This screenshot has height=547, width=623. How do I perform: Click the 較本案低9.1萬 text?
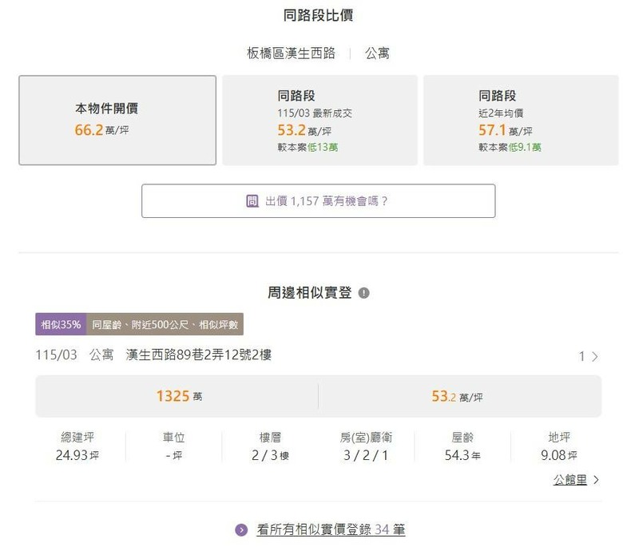click(x=510, y=148)
